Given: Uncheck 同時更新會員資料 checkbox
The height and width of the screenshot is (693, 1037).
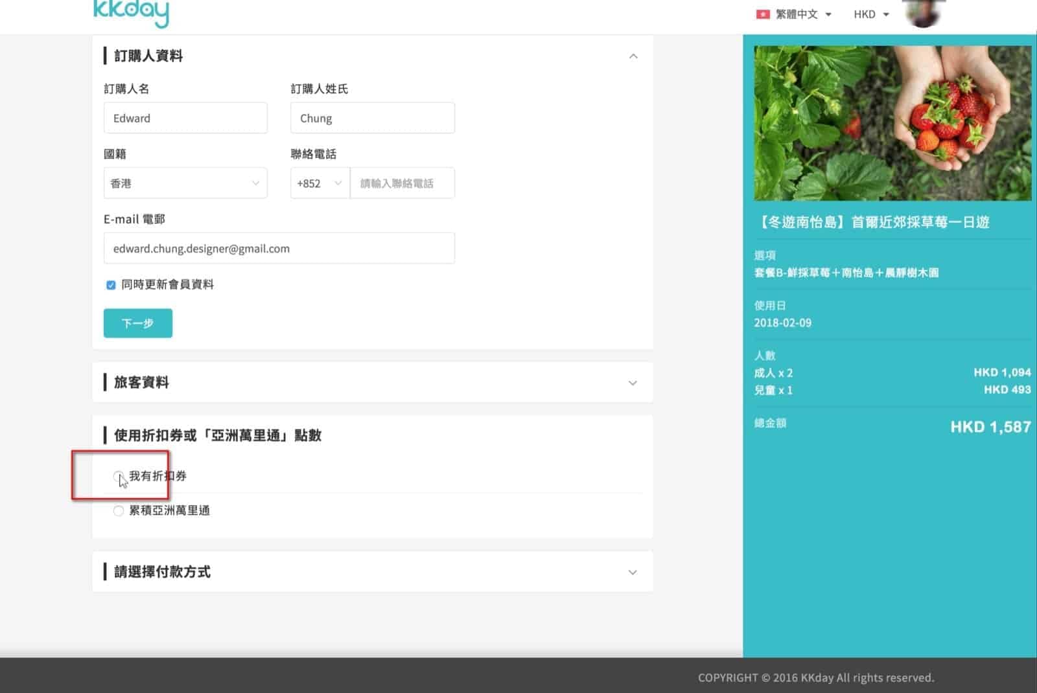Looking at the screenshot, I should click(x=111, y=285).
